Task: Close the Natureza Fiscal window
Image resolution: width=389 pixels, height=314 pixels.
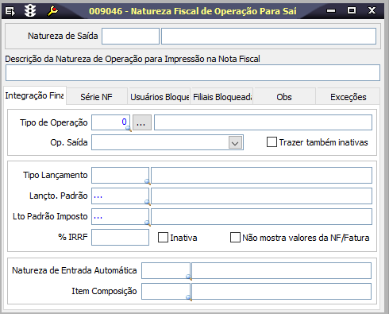Action: pos(372,10)
